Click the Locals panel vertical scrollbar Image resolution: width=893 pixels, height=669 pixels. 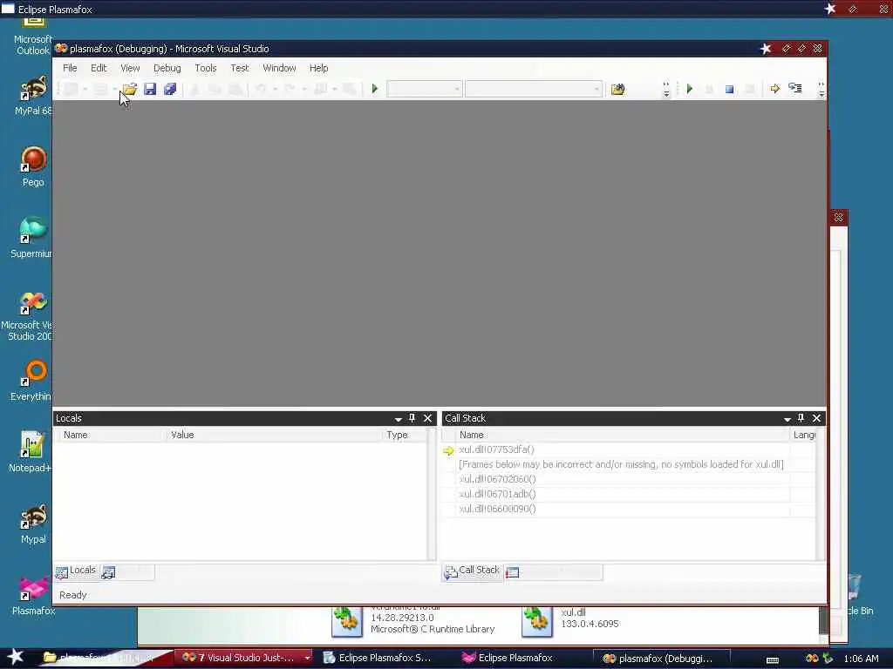coord(432,493)
